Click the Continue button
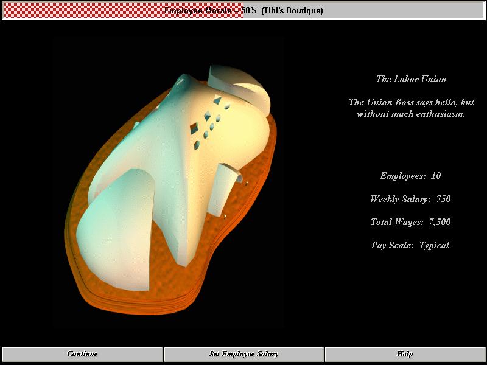This screenshot has width=487, height=365. coord(82,354)
